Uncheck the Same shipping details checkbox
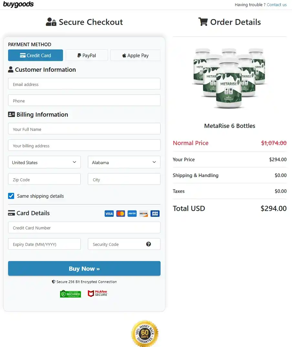 point(11,196)
